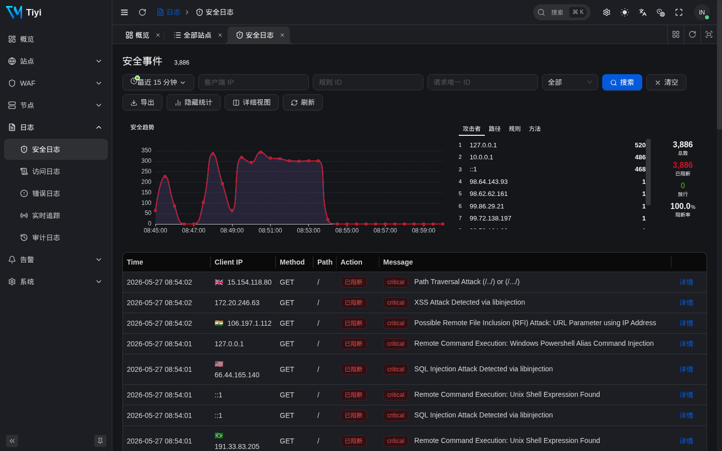Click the Tiyi logo icon
The height and width of the screenshot is (451, 722).
pos(14,12)
